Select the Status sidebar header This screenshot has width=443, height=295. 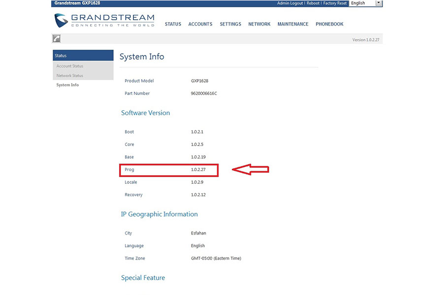(x=83, y=56)
